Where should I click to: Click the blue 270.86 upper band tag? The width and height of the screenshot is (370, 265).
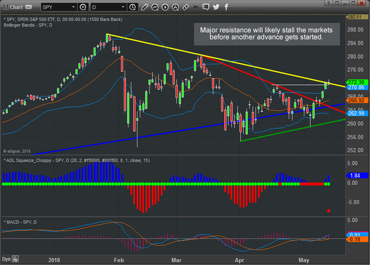(357, 87)
